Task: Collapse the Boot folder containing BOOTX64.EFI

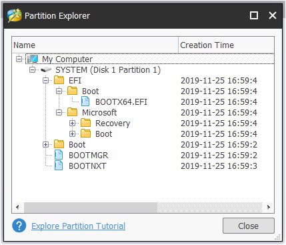Action: point(59,91)
